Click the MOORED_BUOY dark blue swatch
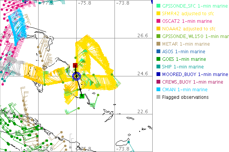Viewport: 229px width, 152px height. click(x=158, y=74)
